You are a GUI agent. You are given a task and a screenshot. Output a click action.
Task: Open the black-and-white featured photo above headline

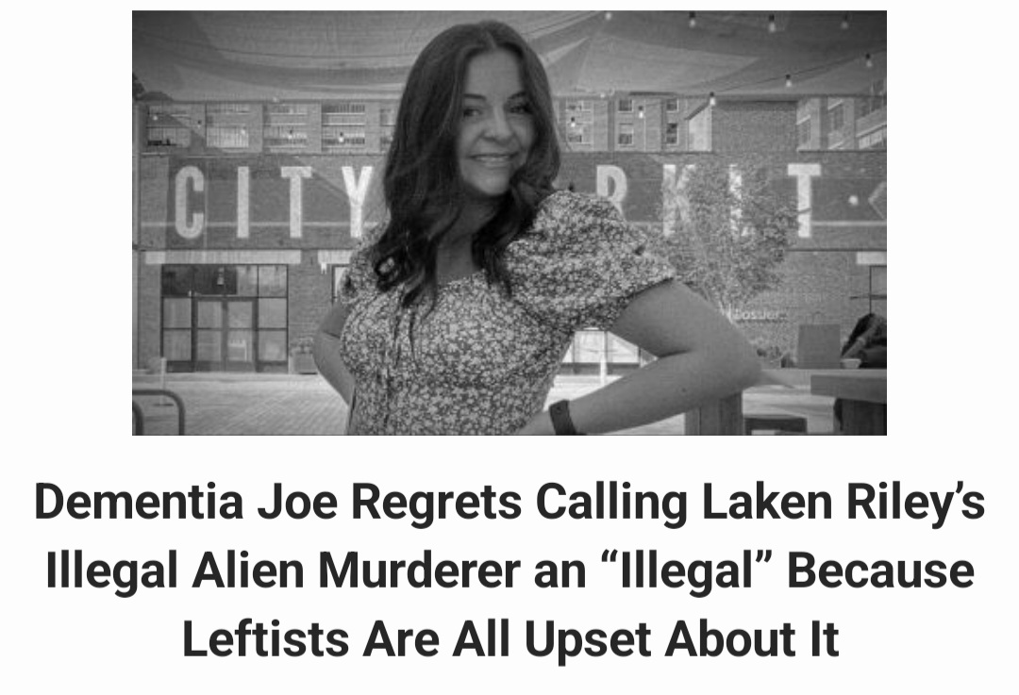509,223
